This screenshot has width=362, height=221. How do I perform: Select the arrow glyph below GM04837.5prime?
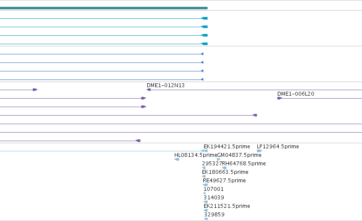(x=219, y=159)
